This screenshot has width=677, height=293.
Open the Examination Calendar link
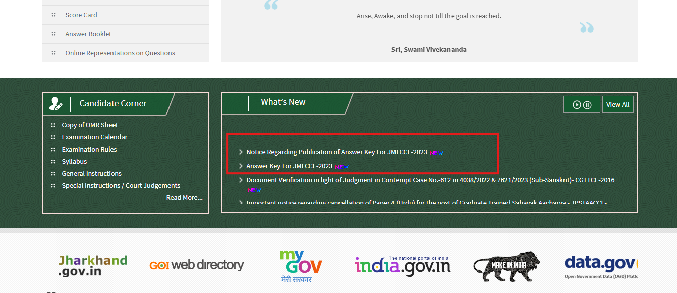pos(94,137)
